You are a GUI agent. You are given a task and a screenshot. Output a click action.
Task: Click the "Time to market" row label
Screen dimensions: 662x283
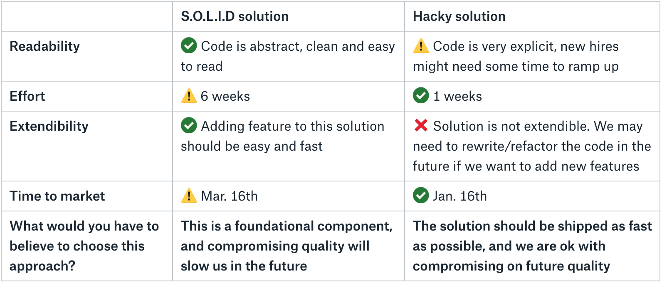[57, 196]
